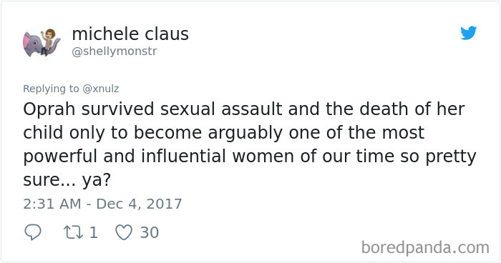The height and width of the screenshot is (263, 501).
Task: Click the 2:31 AM time text
Action: [52, 204]
